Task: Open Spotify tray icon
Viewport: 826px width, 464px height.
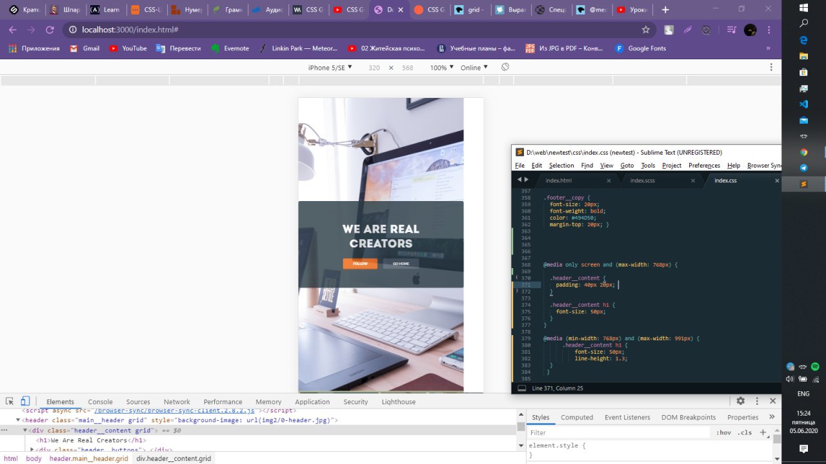Action: [x=816, y=366]
